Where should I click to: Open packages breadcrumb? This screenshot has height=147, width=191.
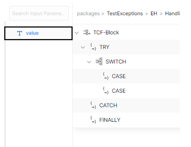(88, 13)
